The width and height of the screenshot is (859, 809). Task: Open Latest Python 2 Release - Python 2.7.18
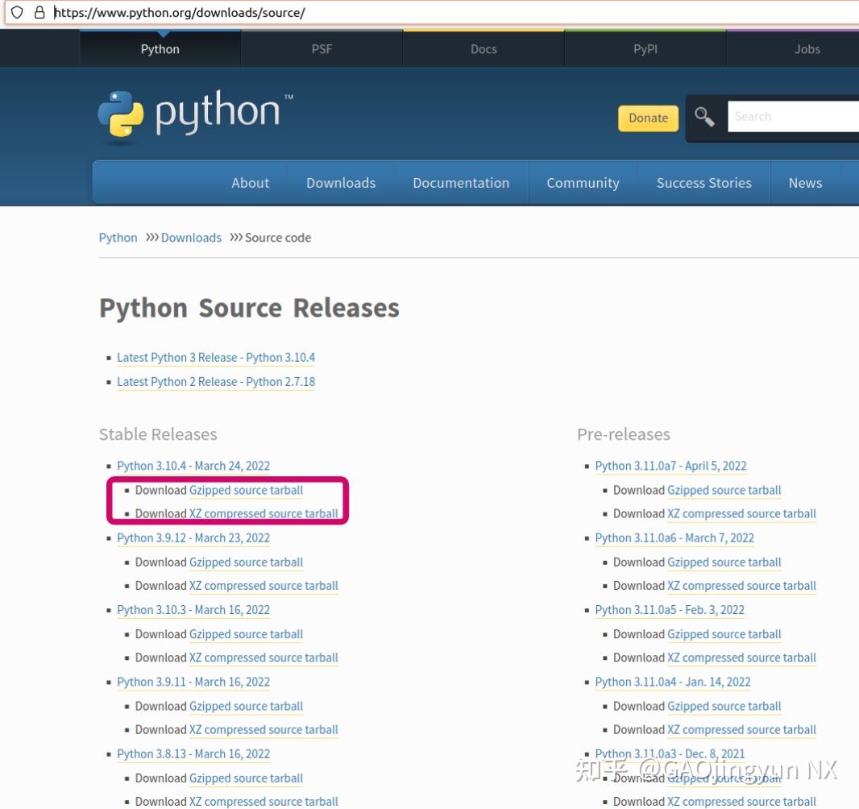point(215,381)
